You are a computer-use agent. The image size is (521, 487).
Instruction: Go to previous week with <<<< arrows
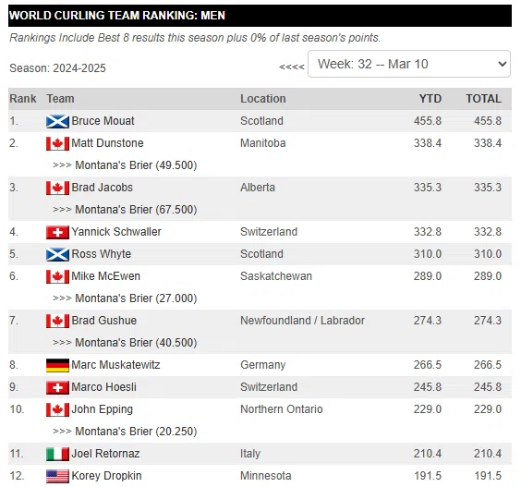(291, 67)
